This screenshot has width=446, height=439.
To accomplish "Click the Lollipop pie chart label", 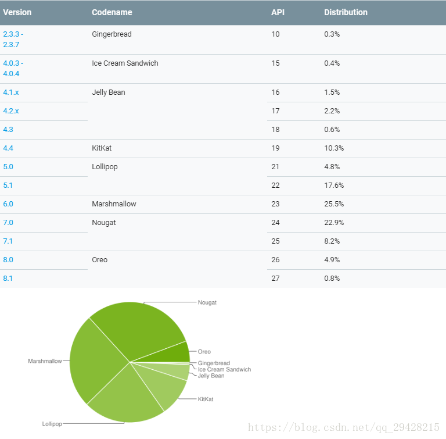I will pyautogui.click(x=52, y=424).
